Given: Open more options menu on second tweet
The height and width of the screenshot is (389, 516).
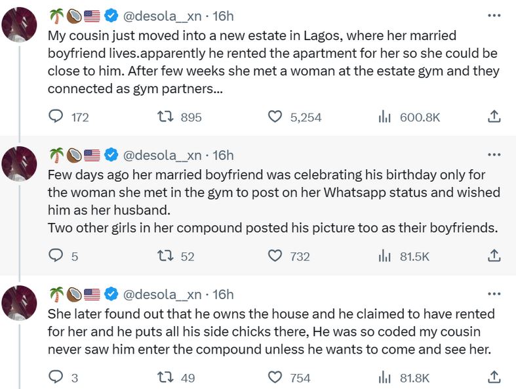Looking at the screenshot, I should (495, 155).
